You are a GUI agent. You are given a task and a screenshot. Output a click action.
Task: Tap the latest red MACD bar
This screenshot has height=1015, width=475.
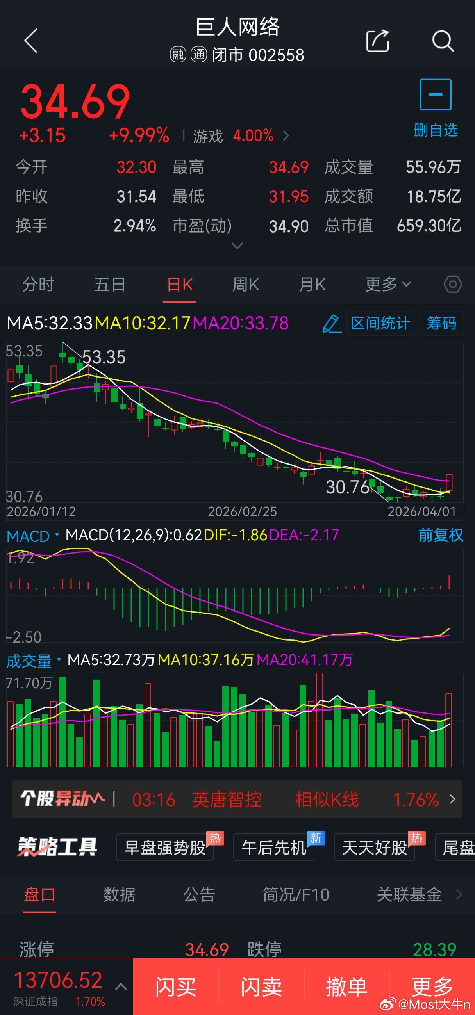(x=449, y=582)
